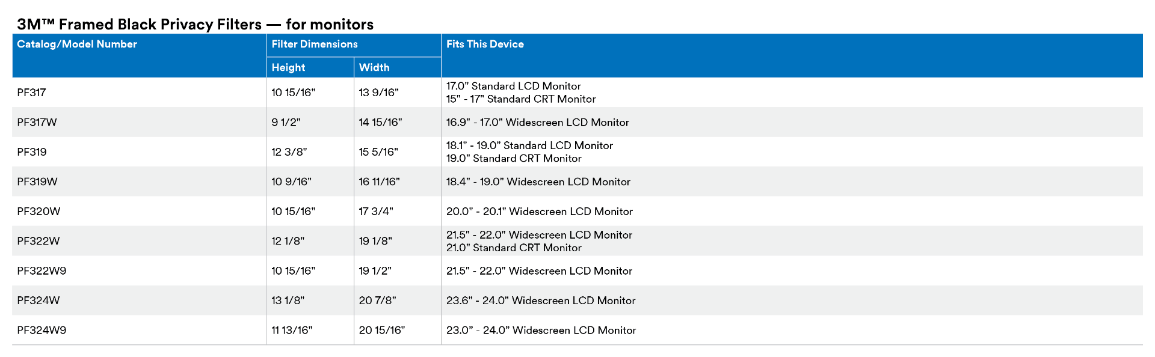Select the 16.9" - 17.0" Widescreen LCD Monitor text
The width and height of the screenshot is (1155, 357).
click(538, 123)
